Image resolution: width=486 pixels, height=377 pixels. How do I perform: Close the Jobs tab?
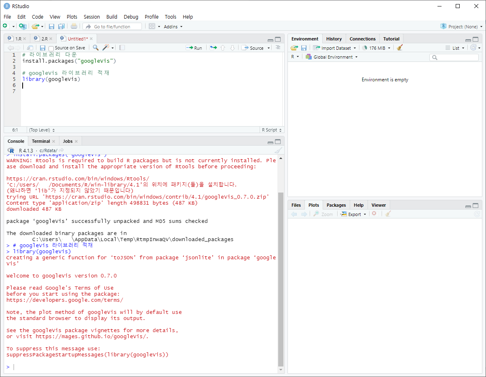tap(76, 141)
